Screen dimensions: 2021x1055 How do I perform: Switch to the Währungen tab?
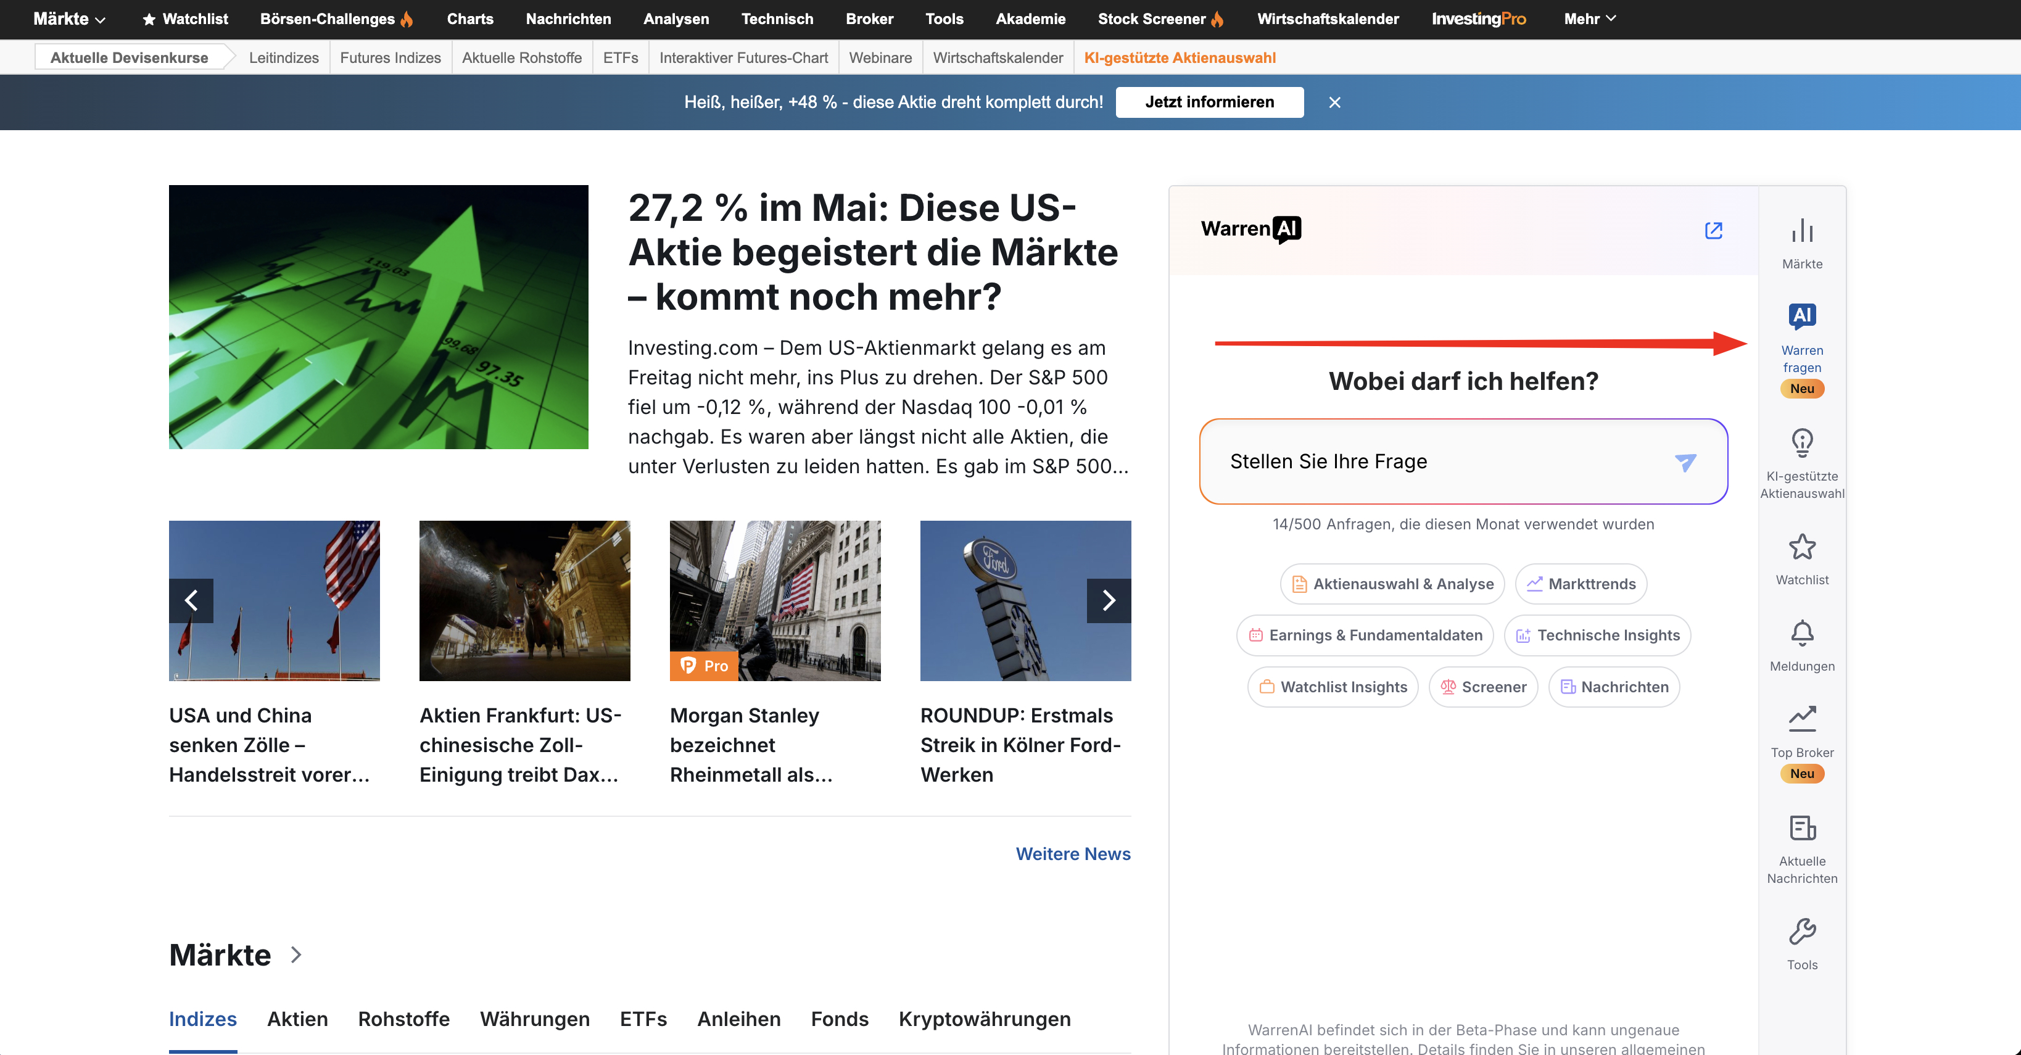534,1019
